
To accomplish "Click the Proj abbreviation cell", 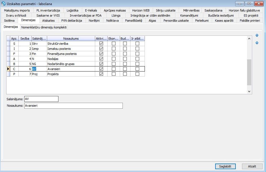I will 39,74.
